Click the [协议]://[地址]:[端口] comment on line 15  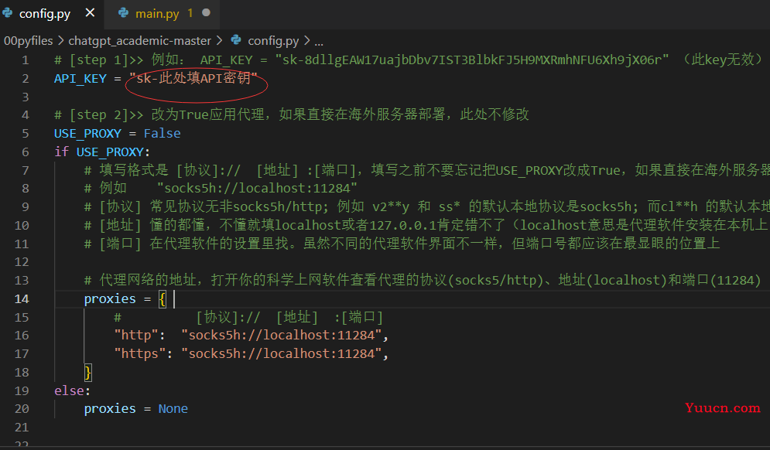click(248, 318)
